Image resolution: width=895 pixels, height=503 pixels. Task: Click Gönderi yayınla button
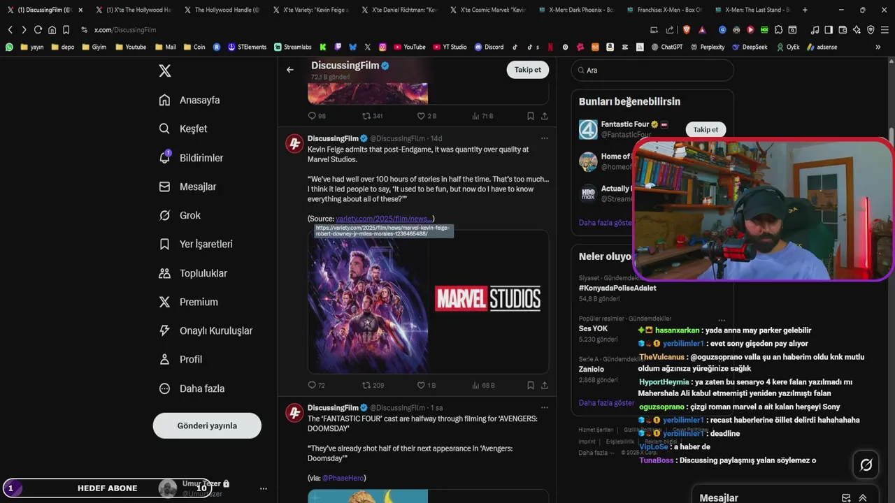click(x=207, y=425)
